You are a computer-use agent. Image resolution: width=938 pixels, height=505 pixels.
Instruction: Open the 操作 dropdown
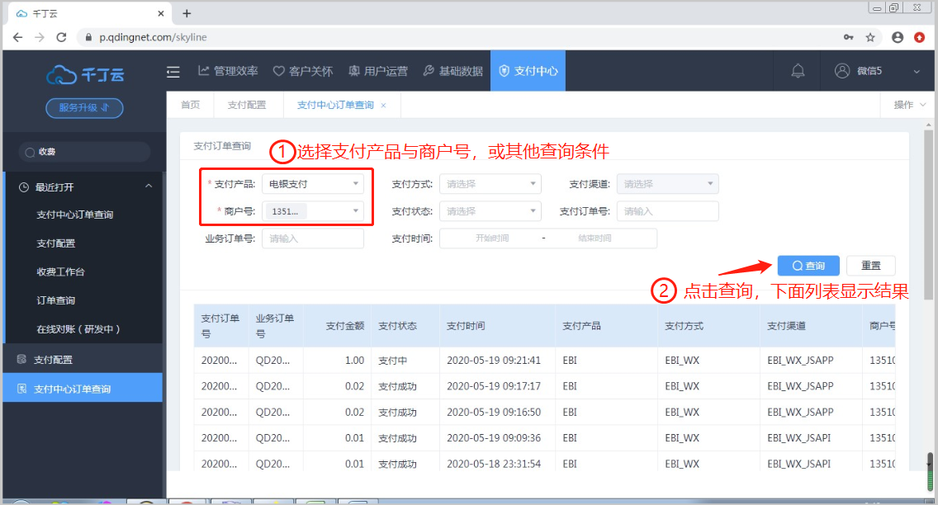909,105
